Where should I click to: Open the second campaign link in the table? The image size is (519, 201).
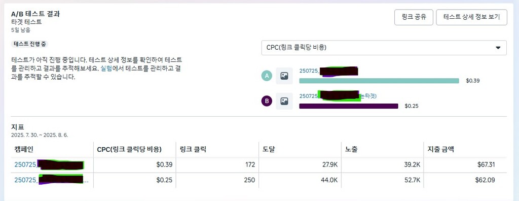point(51,180)
